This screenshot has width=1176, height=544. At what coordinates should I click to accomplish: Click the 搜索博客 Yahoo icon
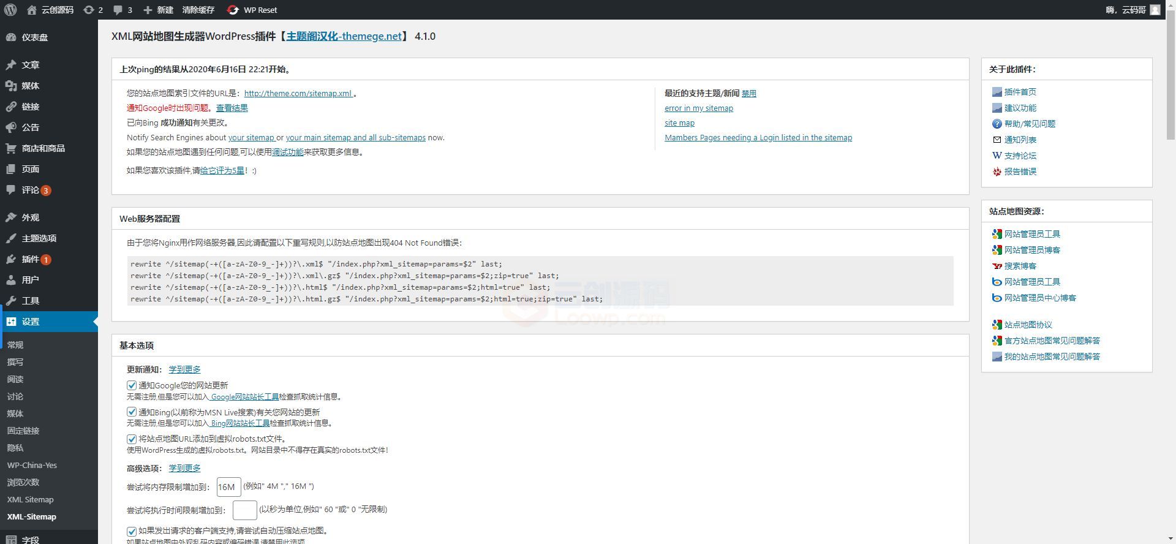[997, 266]
